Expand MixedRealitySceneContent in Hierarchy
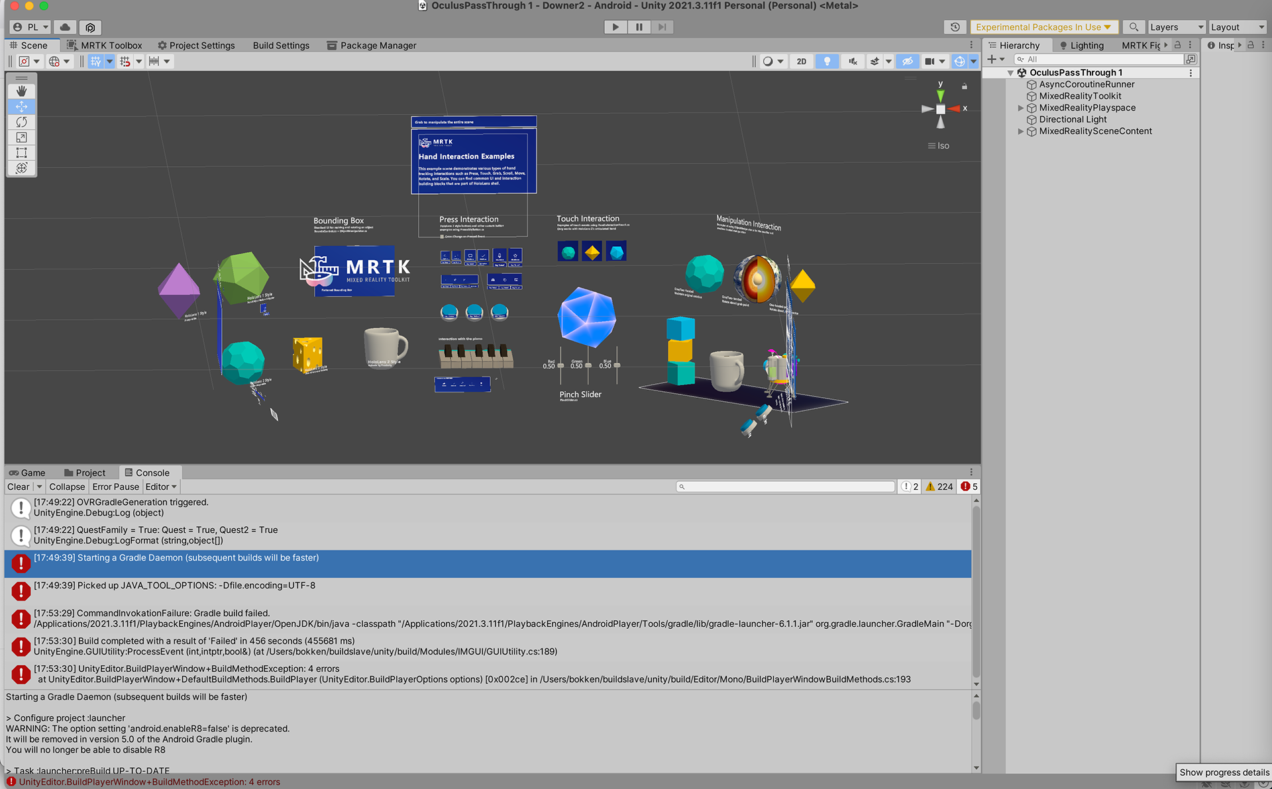Image resolution: width=1272 pixels, height=789 pixels. coord(1021,132)
